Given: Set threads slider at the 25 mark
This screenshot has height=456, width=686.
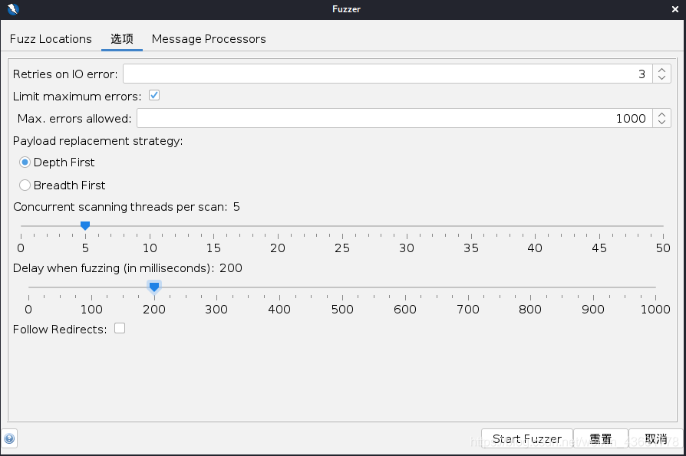Looking at the screenshot, I should [342, 226].
